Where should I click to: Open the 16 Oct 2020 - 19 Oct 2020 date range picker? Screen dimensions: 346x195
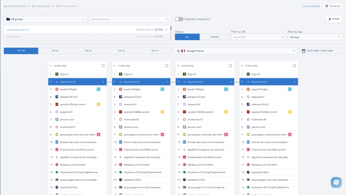point(321,51)
